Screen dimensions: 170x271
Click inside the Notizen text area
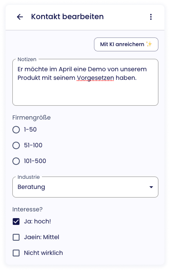coord(85,82)
